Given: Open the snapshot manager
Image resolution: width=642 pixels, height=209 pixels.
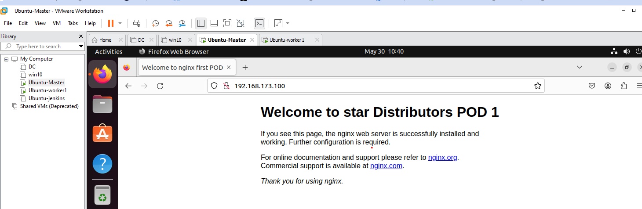Looking at the screenshot, I should point(182,23).
